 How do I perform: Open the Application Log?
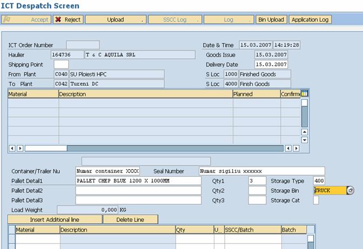tap(310, 19)
